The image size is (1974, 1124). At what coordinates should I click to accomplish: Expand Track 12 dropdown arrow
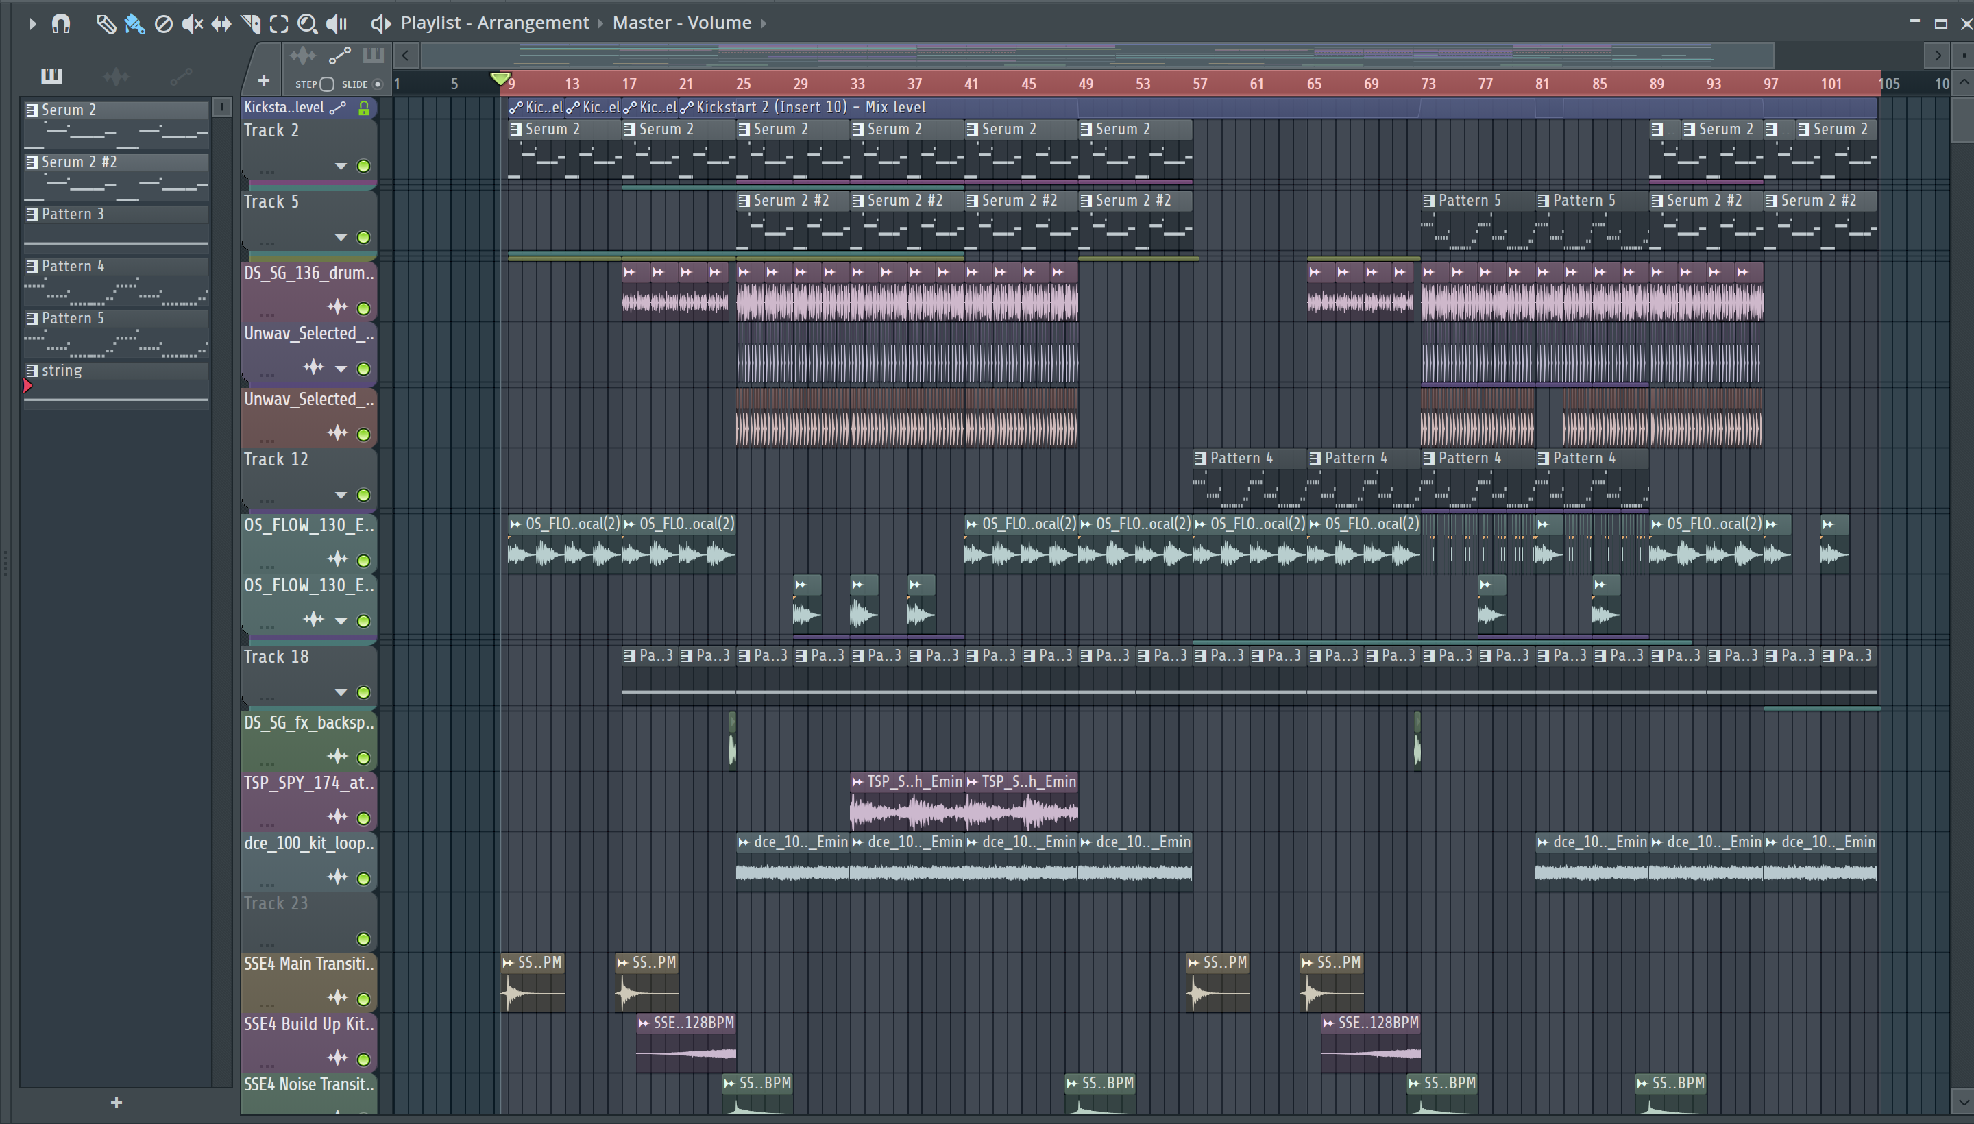click(x=341, y=495)
